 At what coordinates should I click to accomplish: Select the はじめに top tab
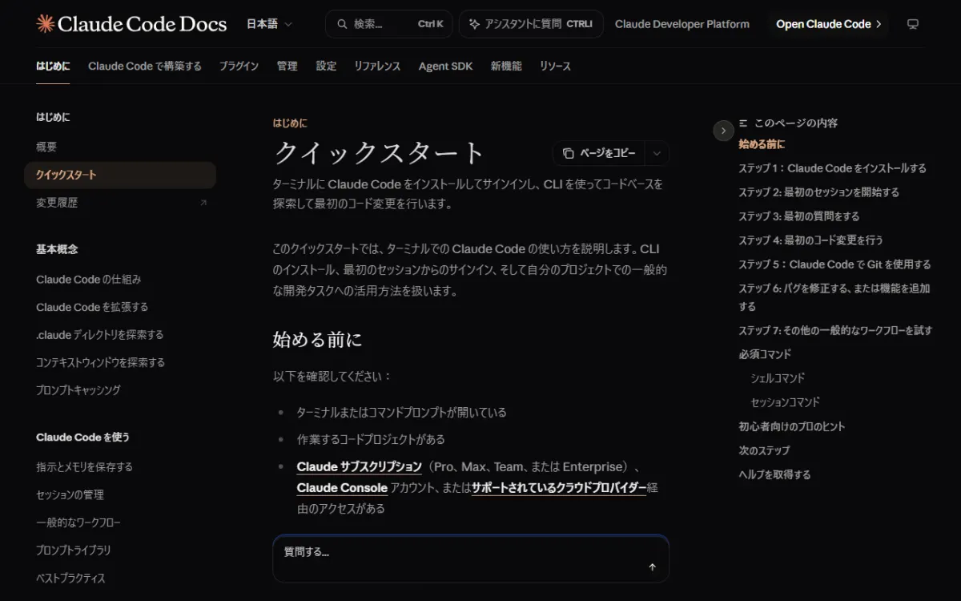53,66
